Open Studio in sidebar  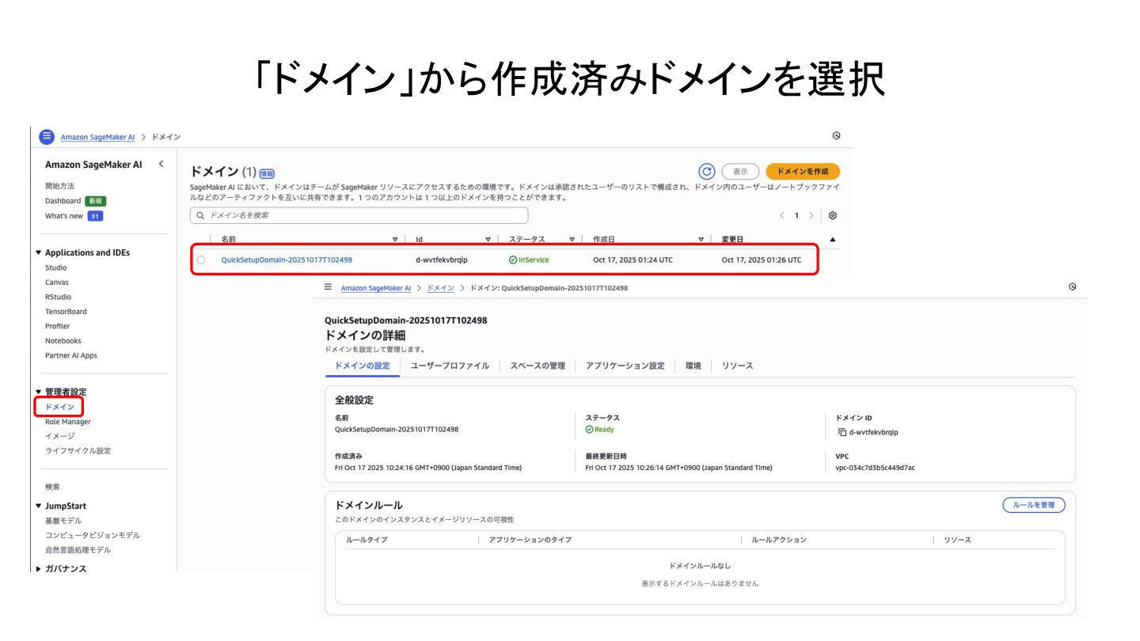tap(56, 267)
